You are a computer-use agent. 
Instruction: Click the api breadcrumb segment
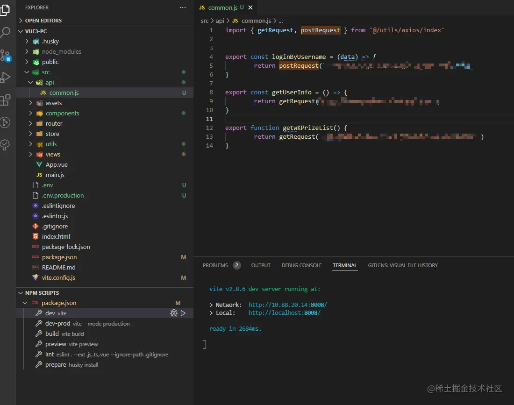[x=220, y=21]
